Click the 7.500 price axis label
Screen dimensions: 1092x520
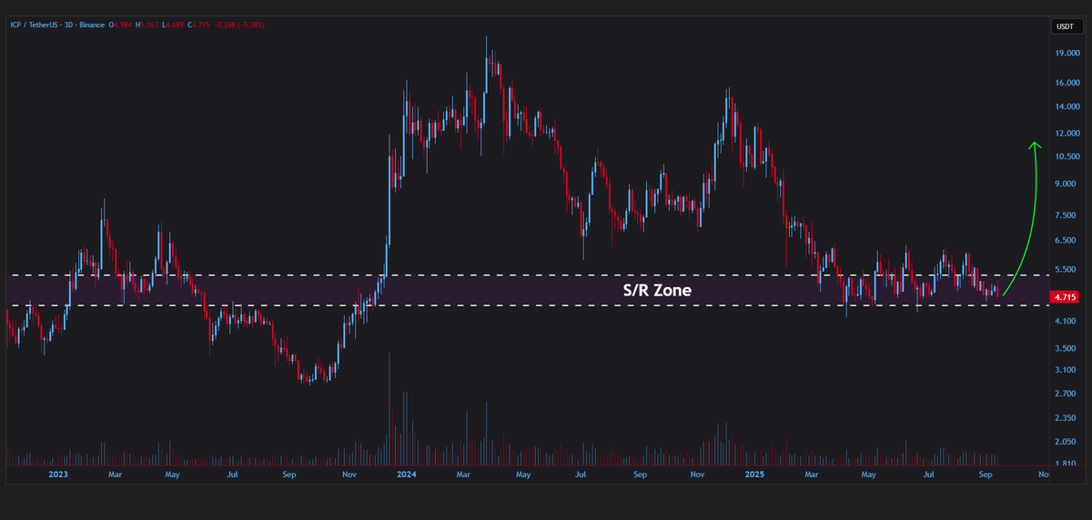[x=1067, y=215]
